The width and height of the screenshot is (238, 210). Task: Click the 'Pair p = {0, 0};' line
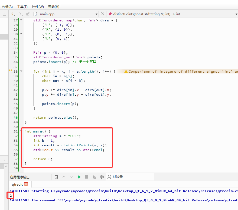tap(51, 53)
